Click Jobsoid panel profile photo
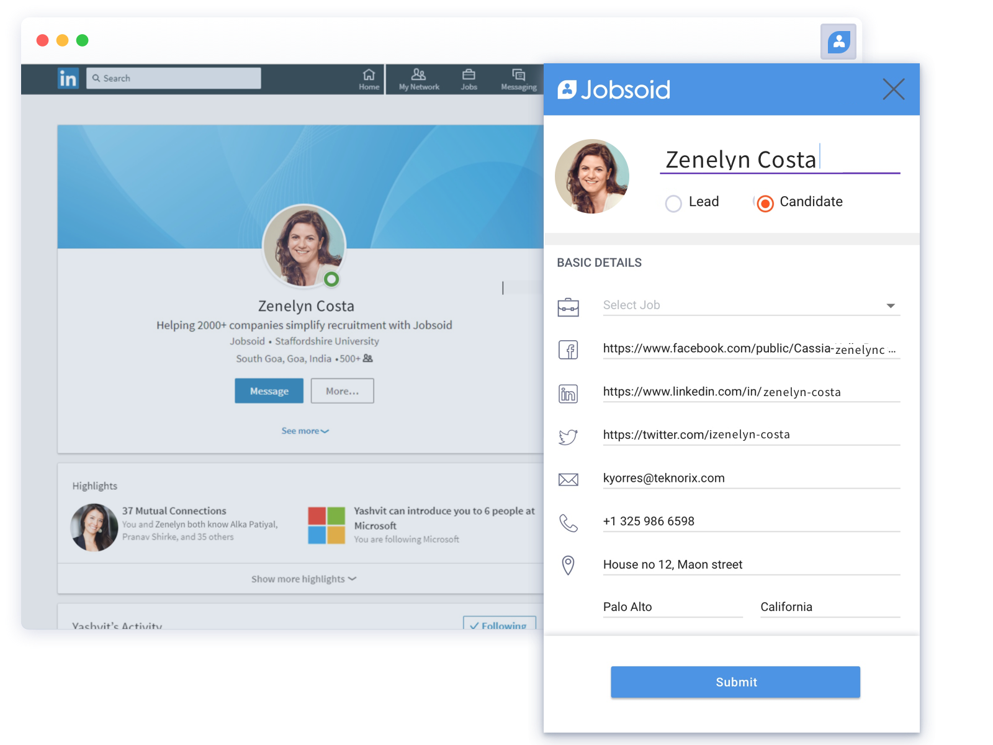The height and width of the screenshot is (745, 993). (592, 176)
